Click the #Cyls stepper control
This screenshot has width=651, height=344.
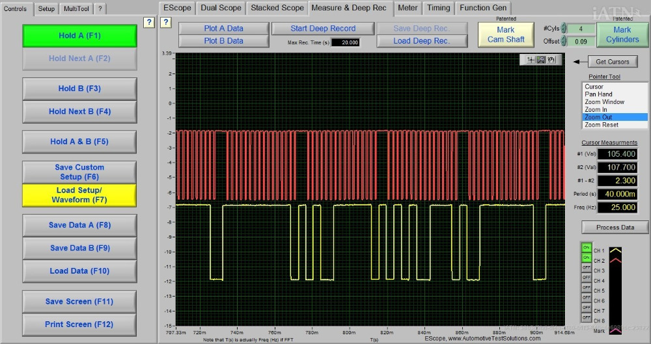point(564,29)
